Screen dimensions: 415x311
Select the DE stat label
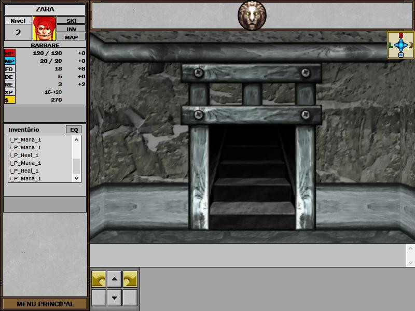[x=10, y=77]
